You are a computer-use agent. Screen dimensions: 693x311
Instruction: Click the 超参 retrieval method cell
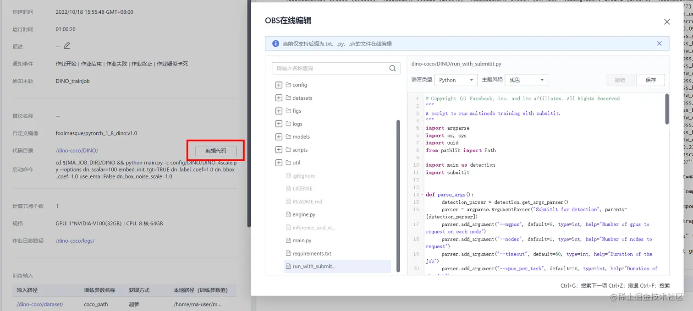point(134,304)
